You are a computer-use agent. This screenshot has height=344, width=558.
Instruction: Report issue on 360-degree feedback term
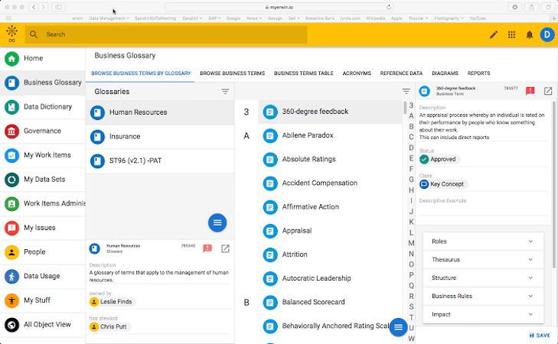(530, 91)
